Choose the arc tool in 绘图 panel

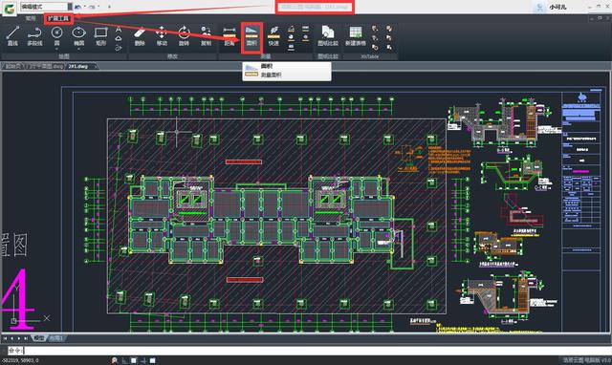click(x=119, y=30)
